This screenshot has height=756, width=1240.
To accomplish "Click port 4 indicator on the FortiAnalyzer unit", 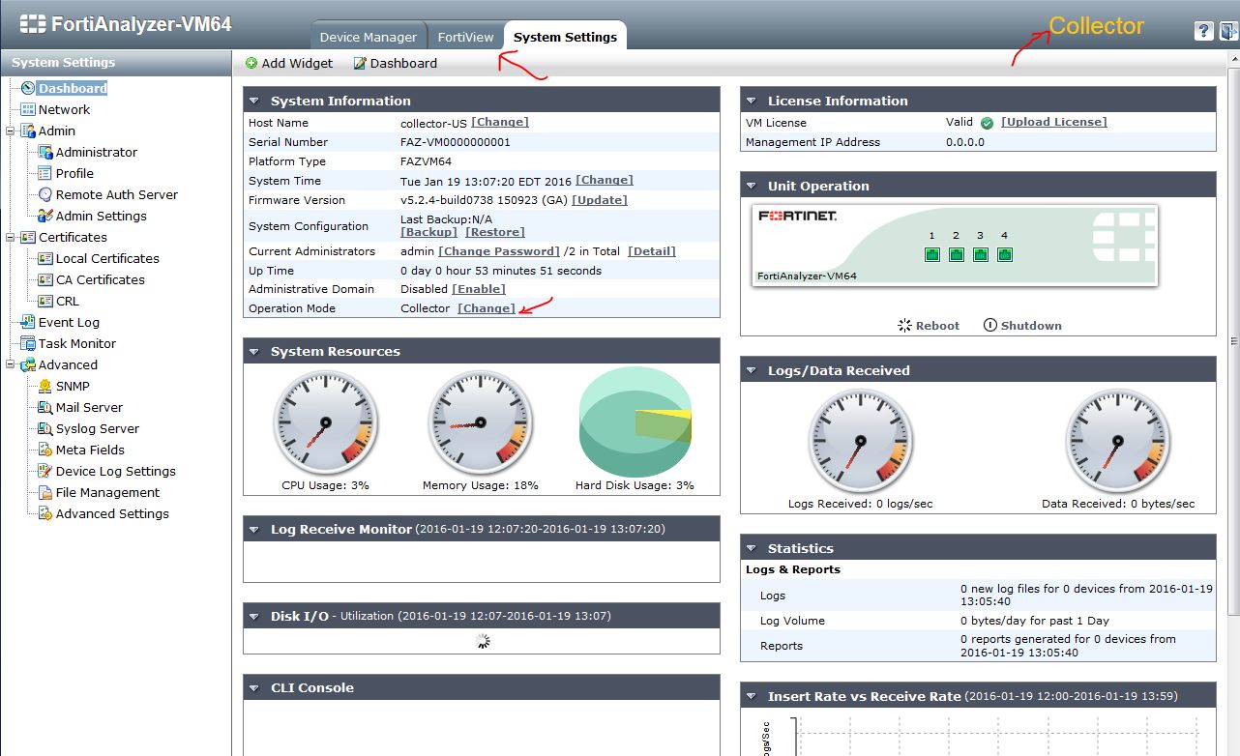I will (x=1005, y=254).
